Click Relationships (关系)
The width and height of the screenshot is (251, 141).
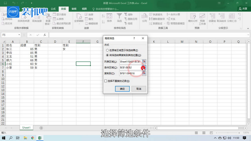[x=171, y=19]
